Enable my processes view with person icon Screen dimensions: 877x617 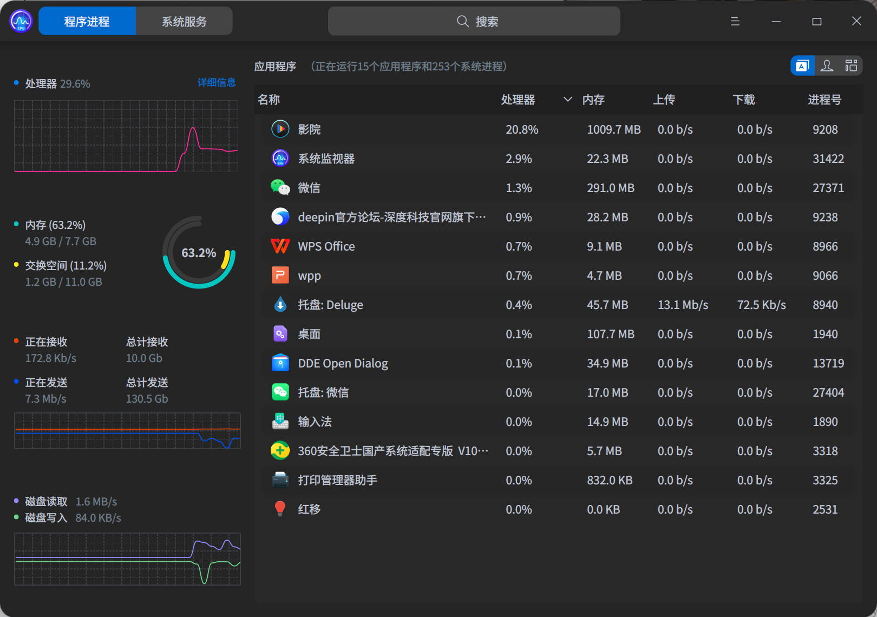point(827,65)
